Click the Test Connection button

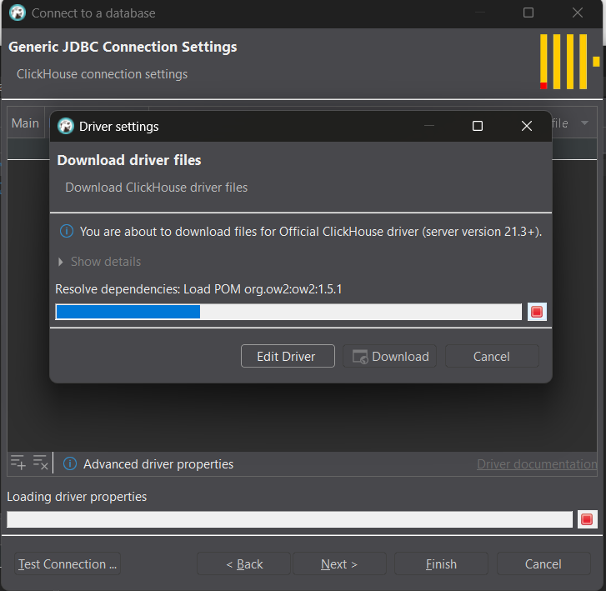coord(68,564)
